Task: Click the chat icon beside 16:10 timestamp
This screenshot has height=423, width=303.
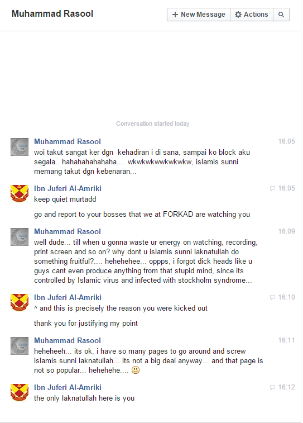Action: (x=272, y=297)
